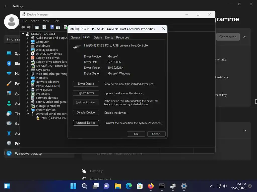
Task: Click the Properties toolbar icon in Device Manager
Action: click(44, 27)
